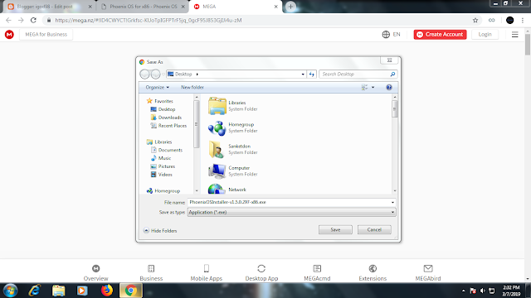Viewport: 531px width, 298px height.
Task: Launch Internet Explorer from taskbar
Action: pyautogui.click(x=35, y=291)
